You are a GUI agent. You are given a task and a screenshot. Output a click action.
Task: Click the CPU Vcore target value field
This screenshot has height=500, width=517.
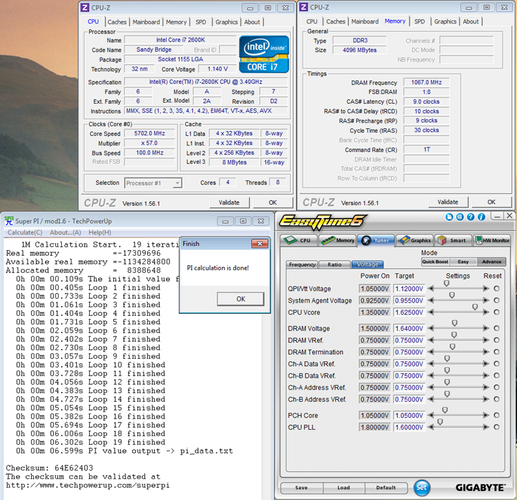point(409,312)
